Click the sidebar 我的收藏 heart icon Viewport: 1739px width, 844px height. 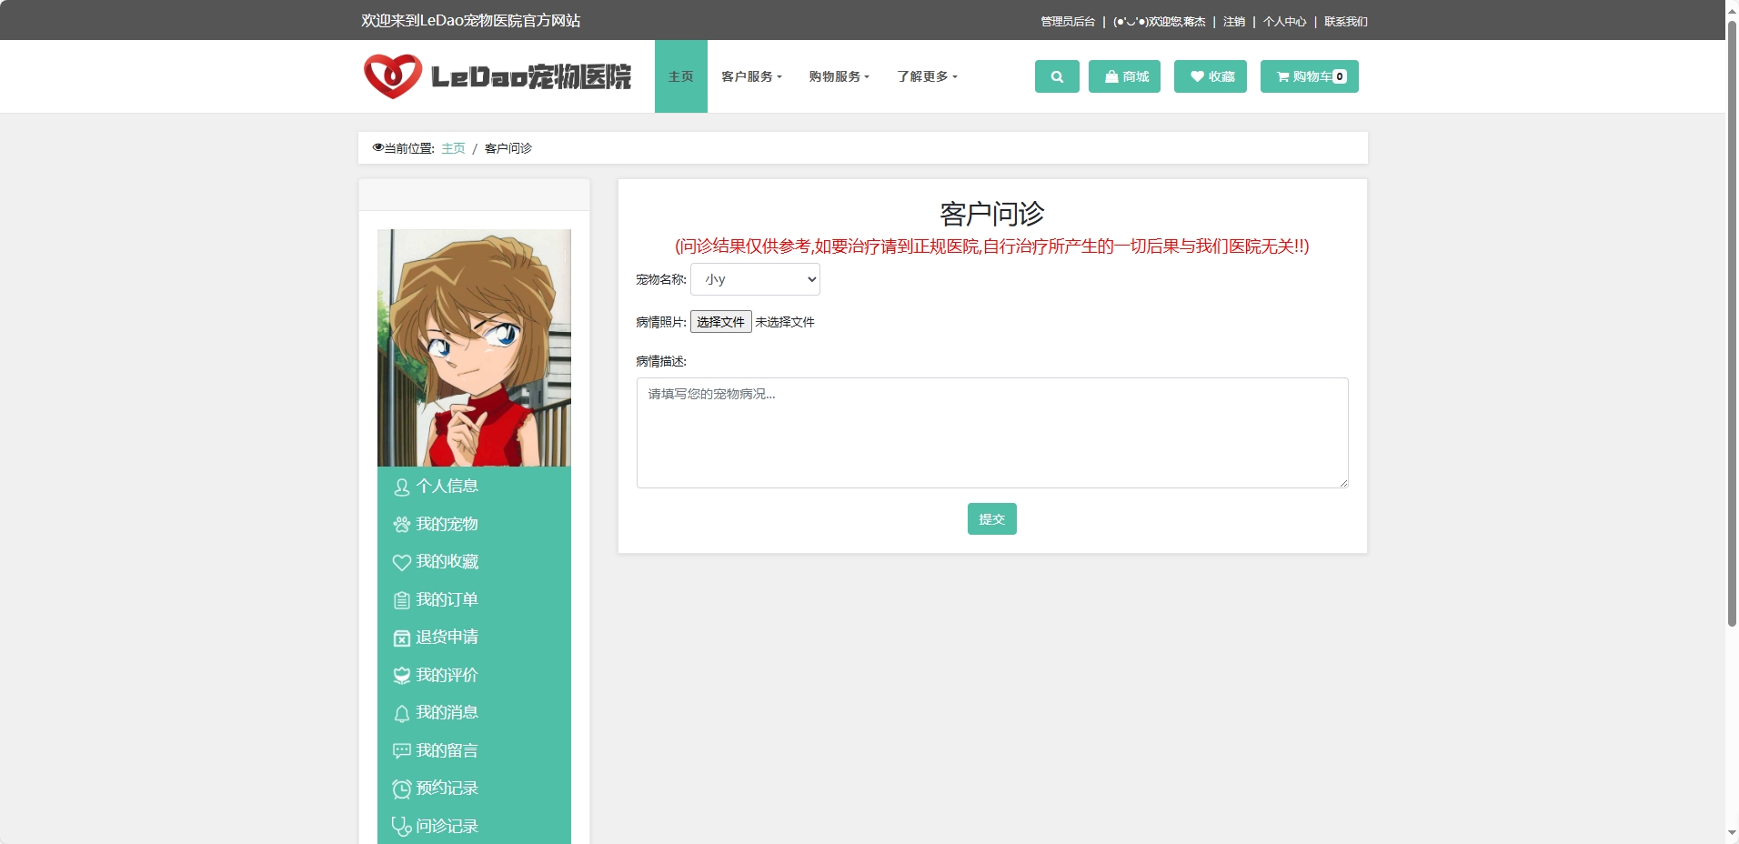(401, 562)
